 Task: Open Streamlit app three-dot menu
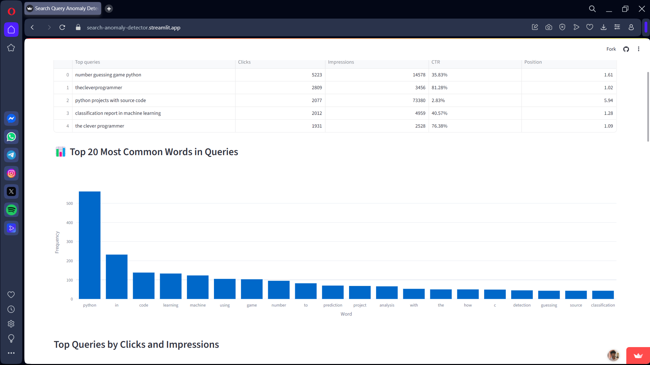pos(638,49)
